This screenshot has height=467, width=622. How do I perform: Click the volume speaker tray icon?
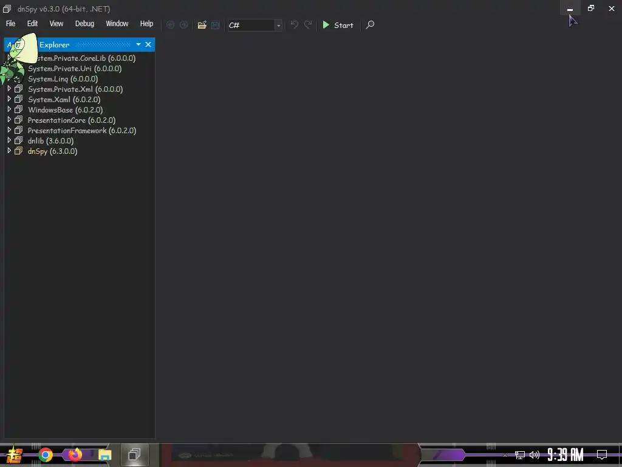[535, 455]
